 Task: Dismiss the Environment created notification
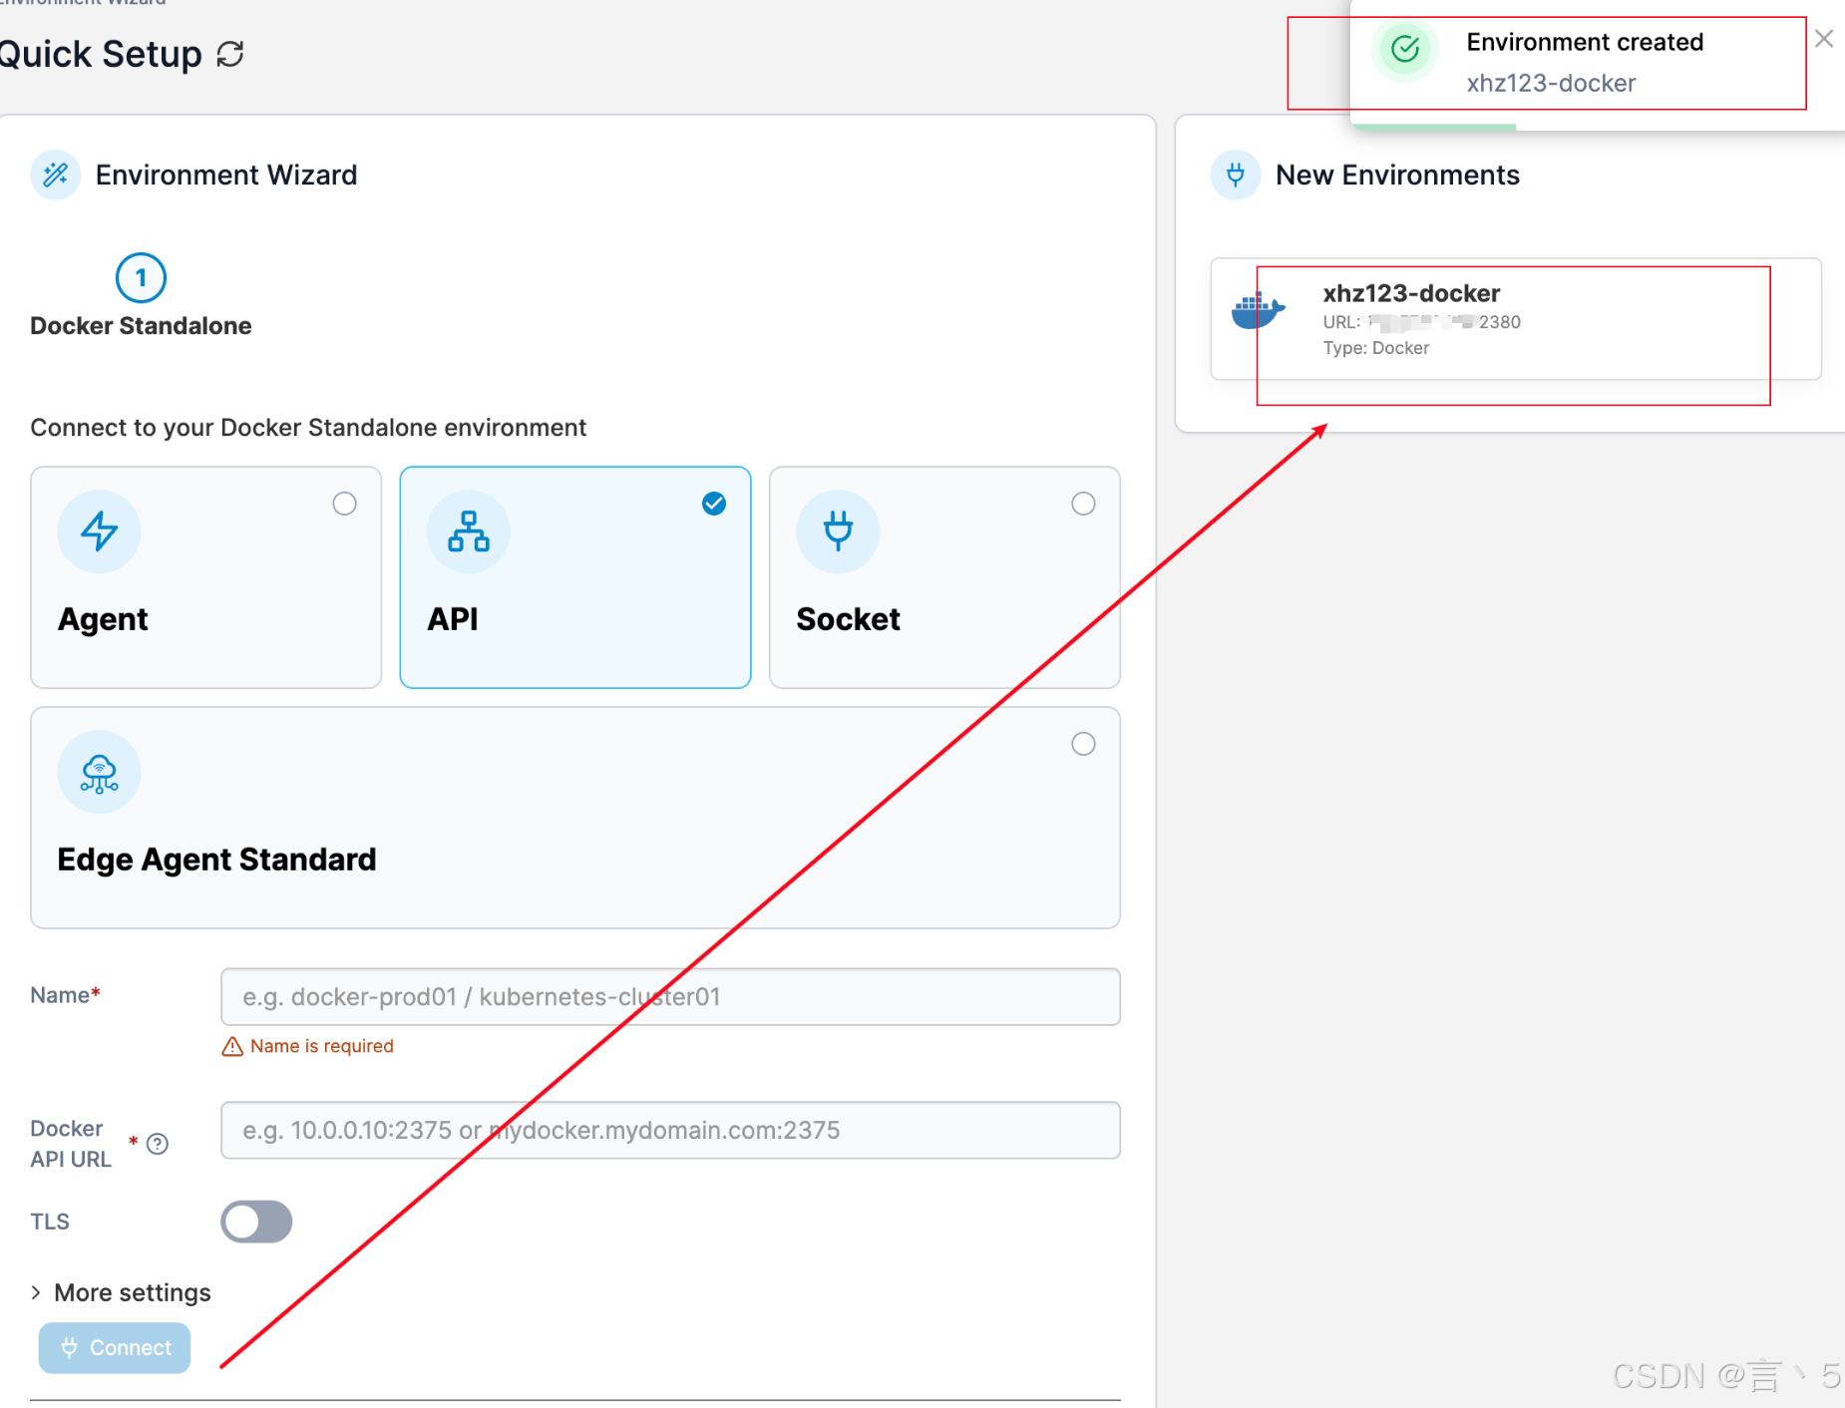tap(1824, 38)
